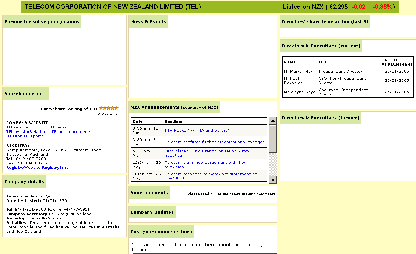The height and width of the screenshot is (254, 416).
Task: Click the -0.86% price change value
Action: pyautogui.click(x=383, y=7)
